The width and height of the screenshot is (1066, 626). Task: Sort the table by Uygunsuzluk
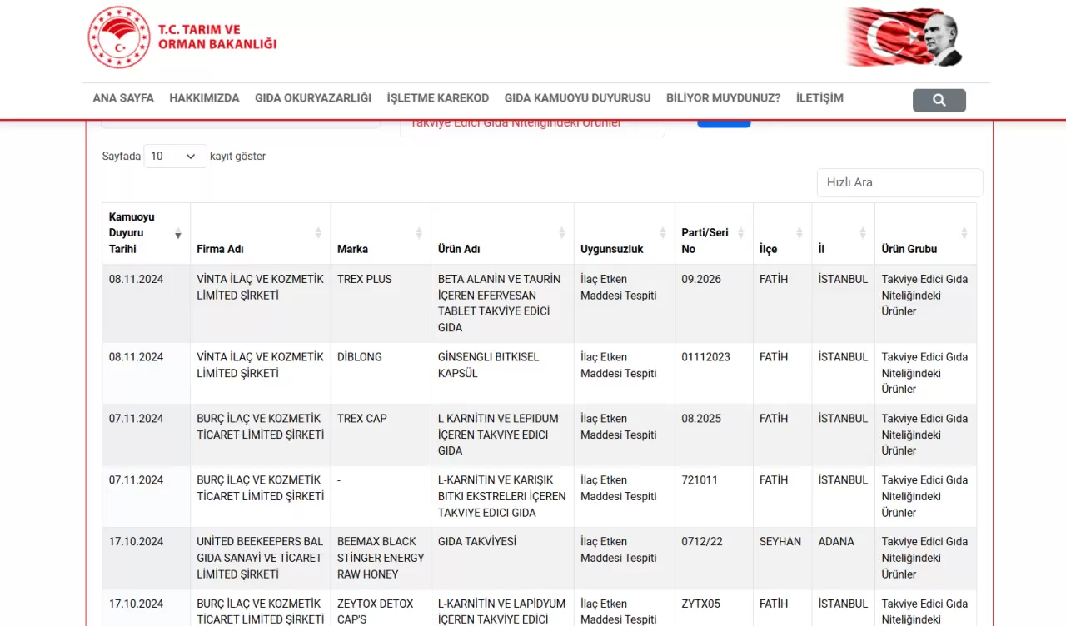[x=625, y=234]
